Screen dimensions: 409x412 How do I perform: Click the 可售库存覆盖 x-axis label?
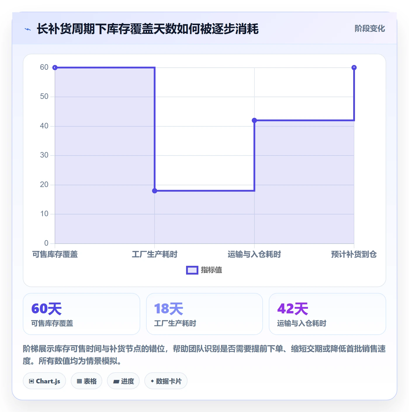(x=55, y=254)
